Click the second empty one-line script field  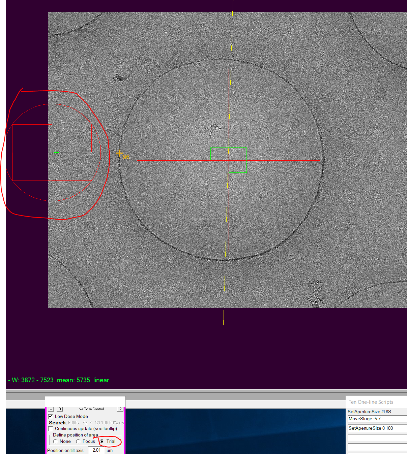tap(377, 447)
